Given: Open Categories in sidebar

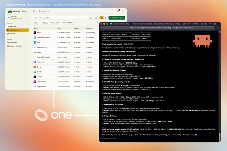Looking at the screenshot, I should coord(17,42).
